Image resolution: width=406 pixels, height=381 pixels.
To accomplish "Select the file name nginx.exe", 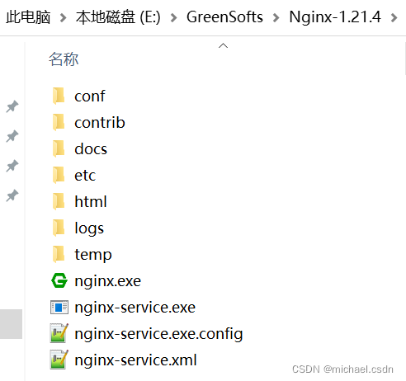I will point(107,281).
